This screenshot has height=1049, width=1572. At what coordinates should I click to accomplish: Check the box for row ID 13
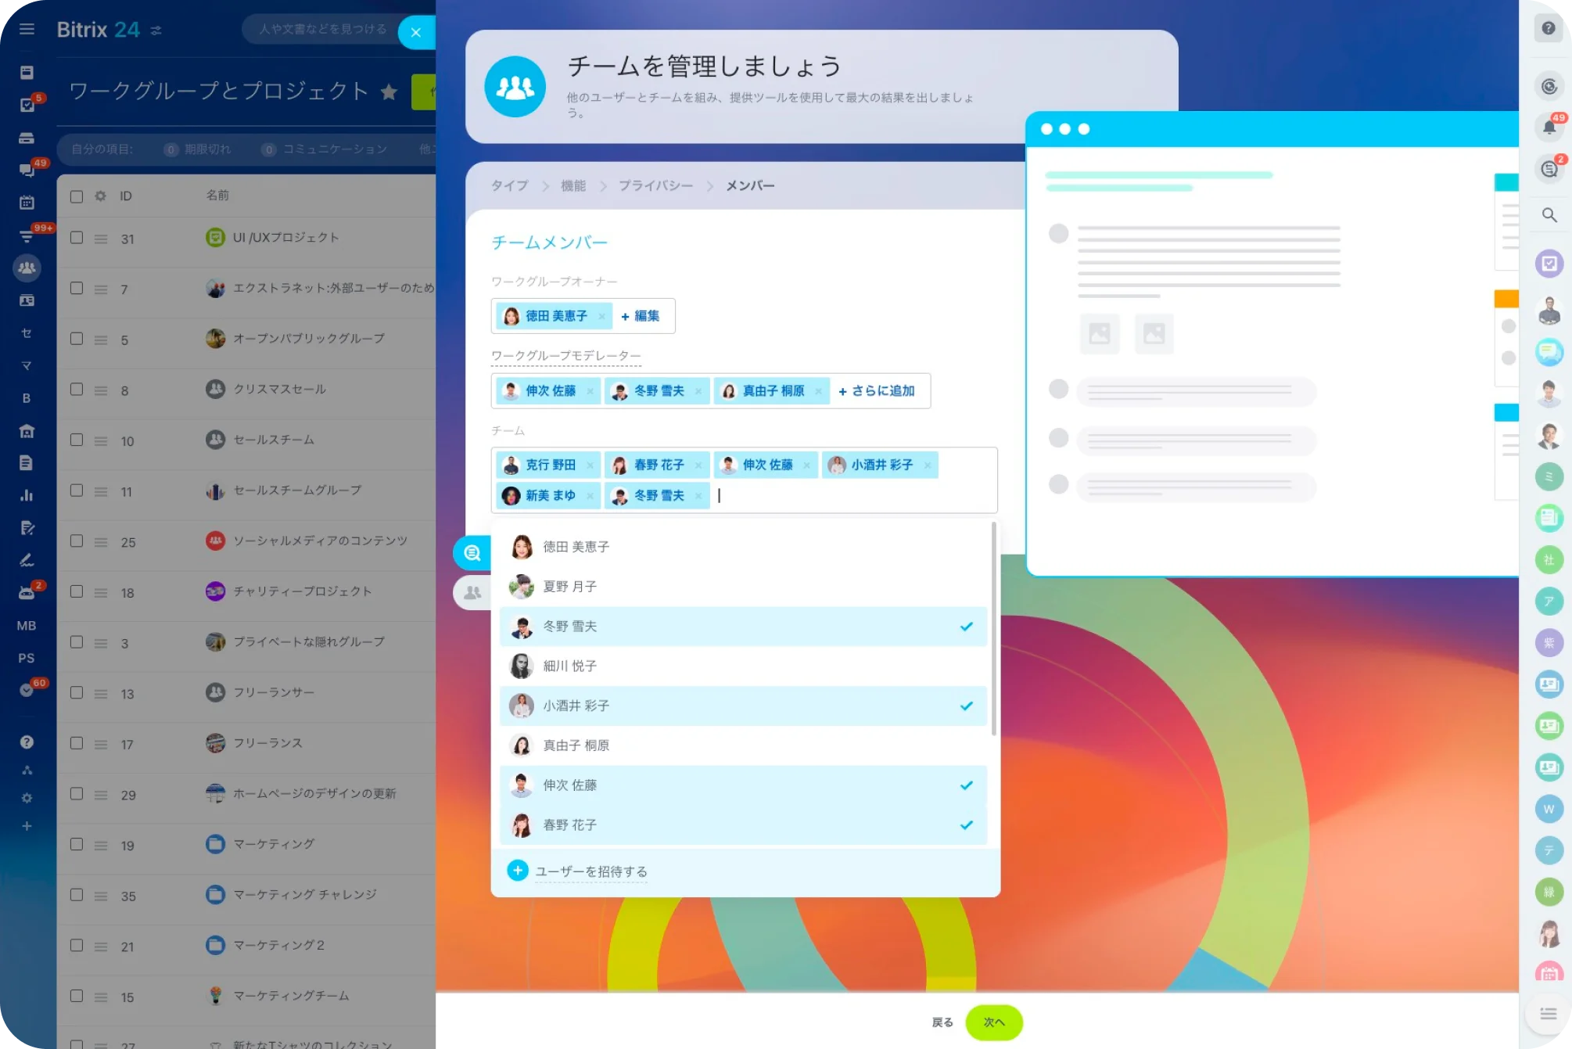(77, 693)
